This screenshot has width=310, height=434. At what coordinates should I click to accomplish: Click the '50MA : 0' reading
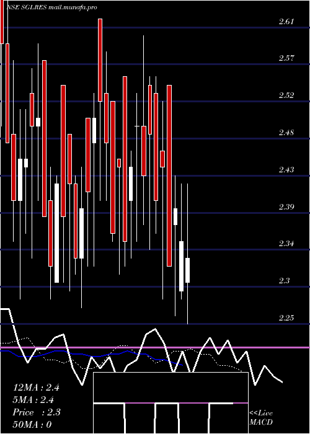click(32, 425)
